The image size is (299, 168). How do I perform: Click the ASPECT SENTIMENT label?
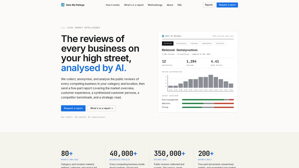click(x=170, y=96)
